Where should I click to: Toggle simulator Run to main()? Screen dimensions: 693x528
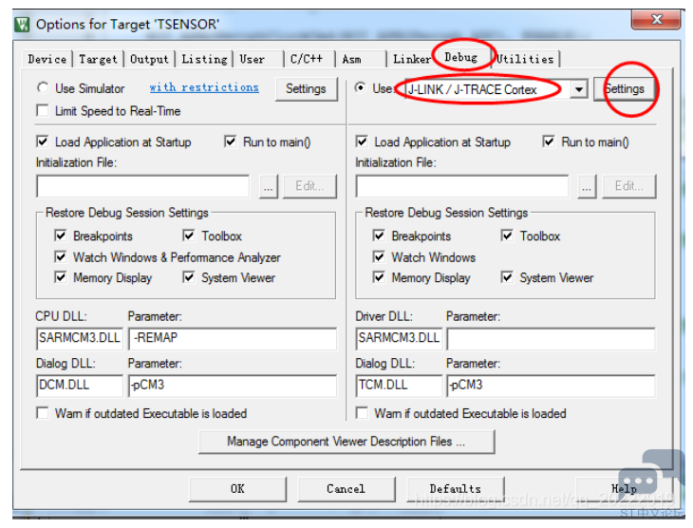(231, 141)
